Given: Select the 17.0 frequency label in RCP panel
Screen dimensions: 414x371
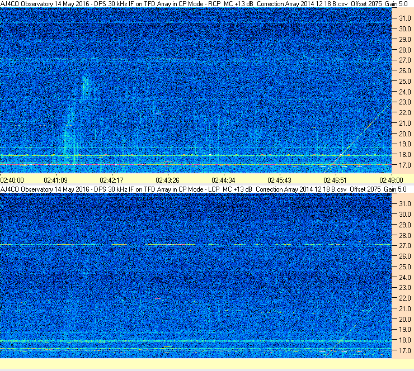Looking at the screenshot, I should 404,165.
